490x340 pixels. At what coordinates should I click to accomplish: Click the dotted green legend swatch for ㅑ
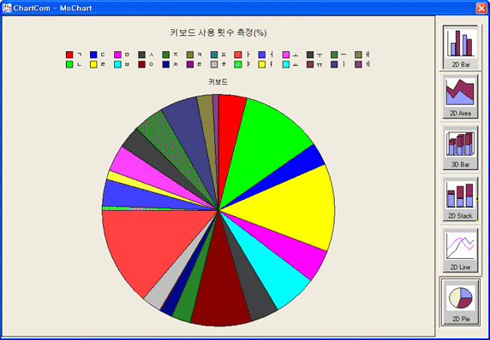point(238,65)
